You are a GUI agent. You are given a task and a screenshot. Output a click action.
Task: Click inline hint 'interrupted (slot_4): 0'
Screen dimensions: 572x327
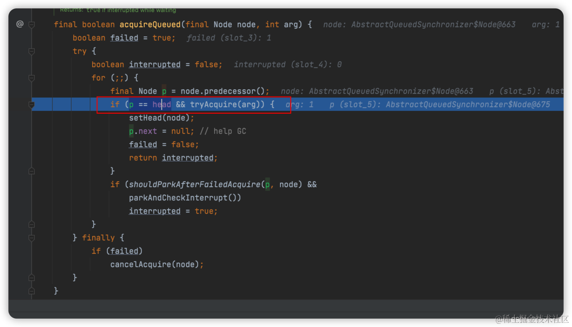point(288,64)
